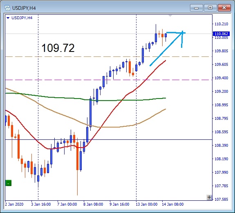The height and width of the screenshot is (213, 235).
Task: Click the 8 Jan 08:00 time label
Action: (x=93, y=204)
